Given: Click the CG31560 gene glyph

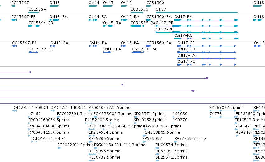Looking at the screenshot, I should pos(149,6).
